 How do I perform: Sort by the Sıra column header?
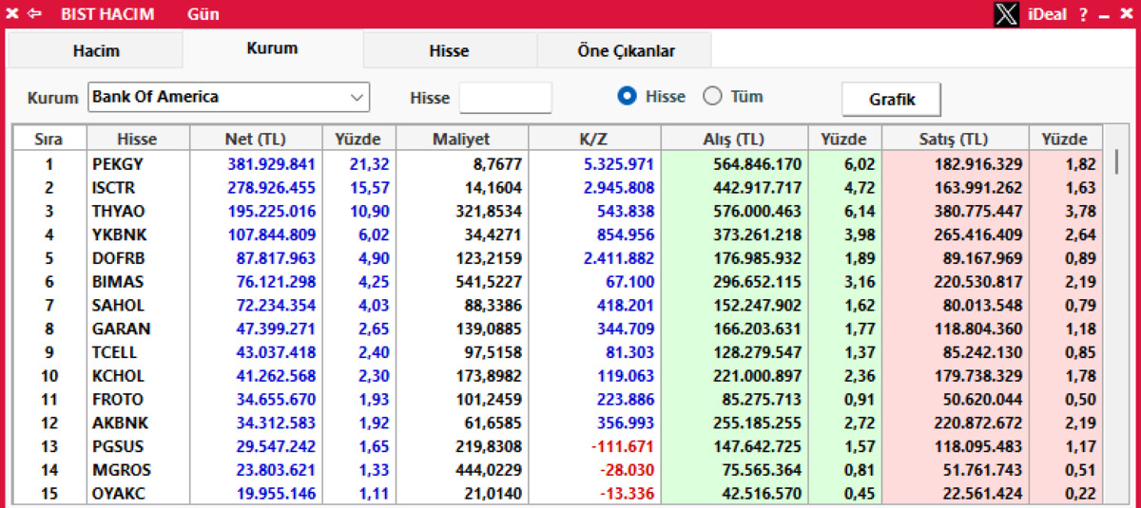48,140
